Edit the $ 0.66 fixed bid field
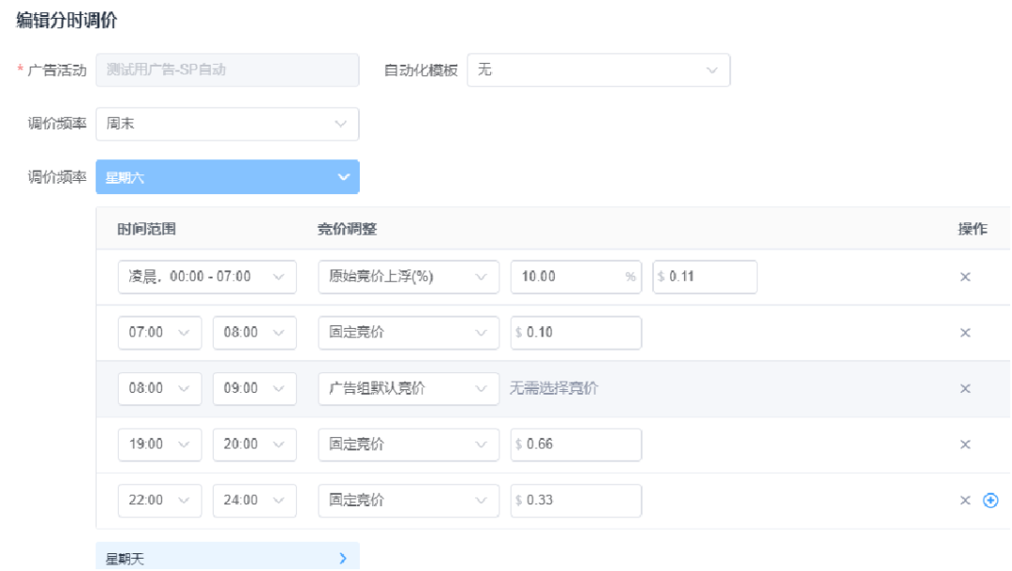The height and width of the screenshot is (571, 1012). pos(575,444)
